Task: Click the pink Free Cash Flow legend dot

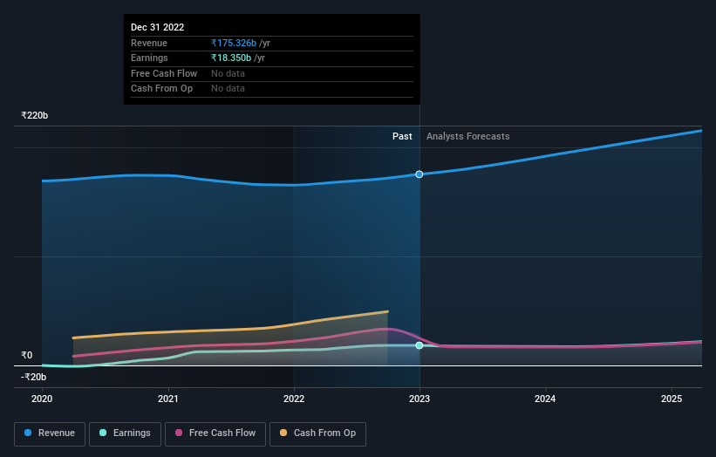Action: point(179,433)
